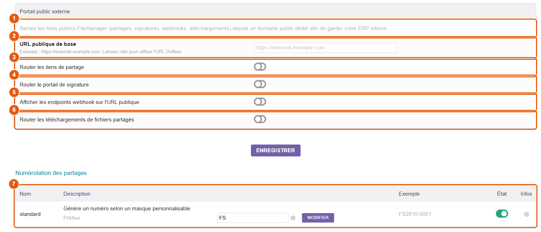541x232 pixels.
Task: Turn on the Afficher les endpoints webhook switch
Action: (x=260, y=102)
